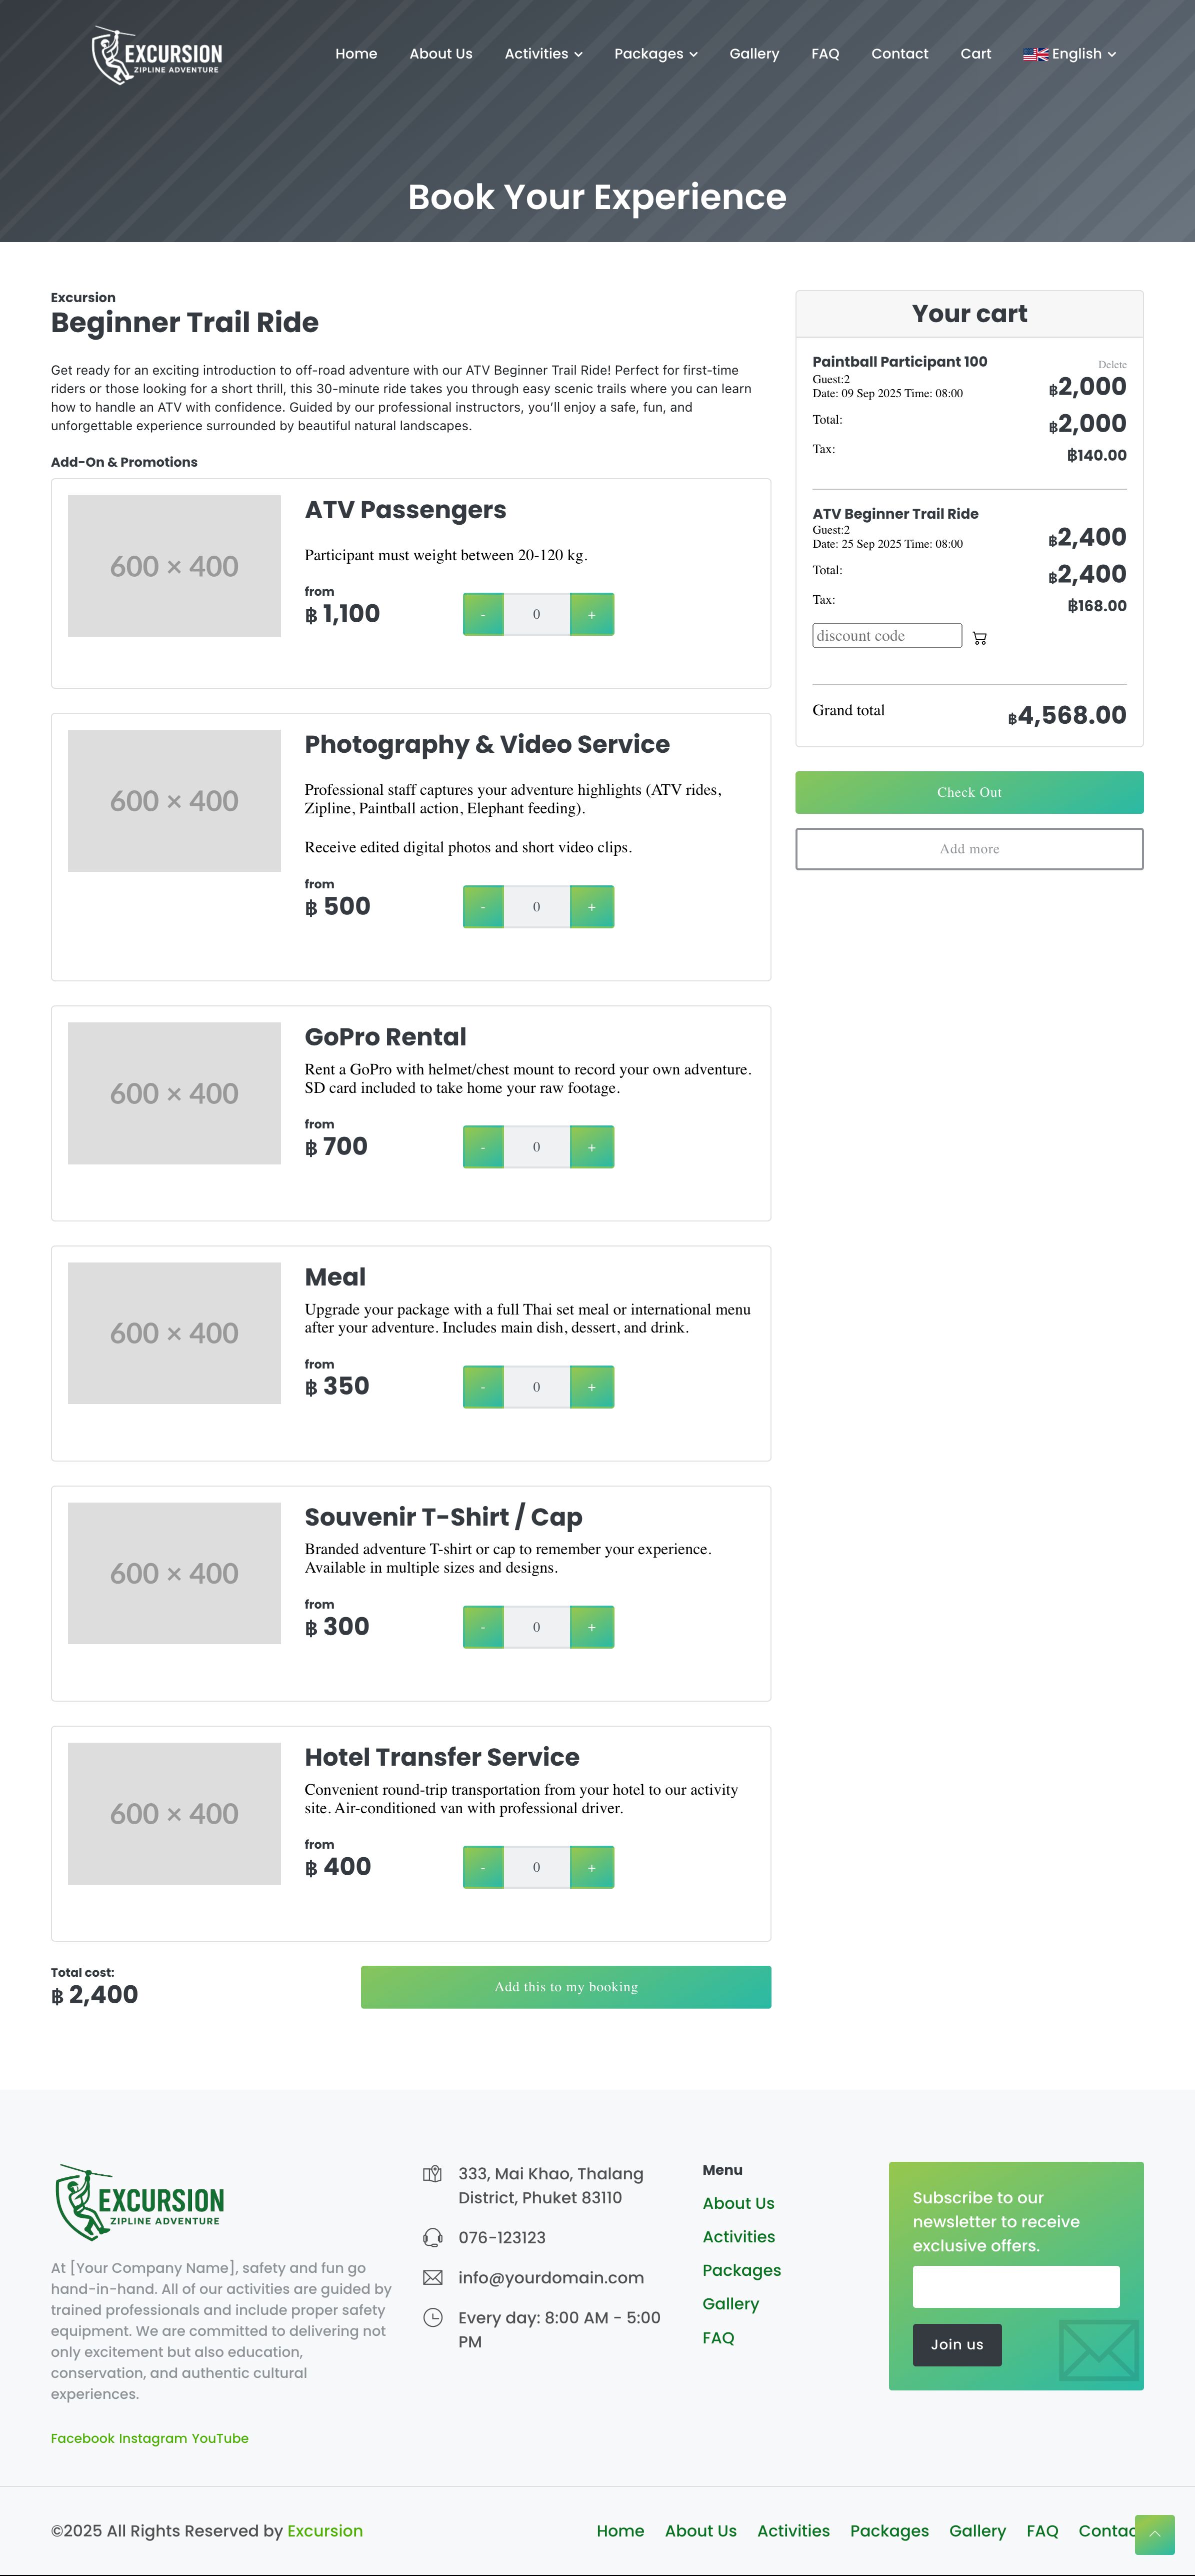This screenshot has width=1195, height=2576.
Task: Click the phone headset icon in footer
Action: [x=433, y=2237]
